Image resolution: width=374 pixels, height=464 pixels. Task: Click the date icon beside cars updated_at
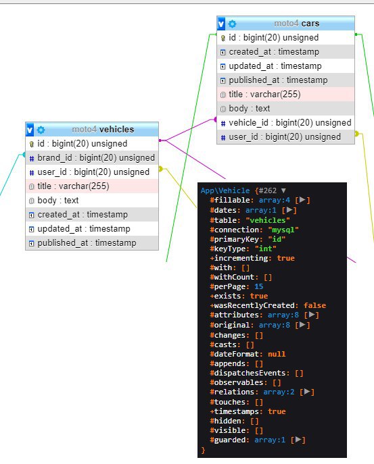pos(223,67)
